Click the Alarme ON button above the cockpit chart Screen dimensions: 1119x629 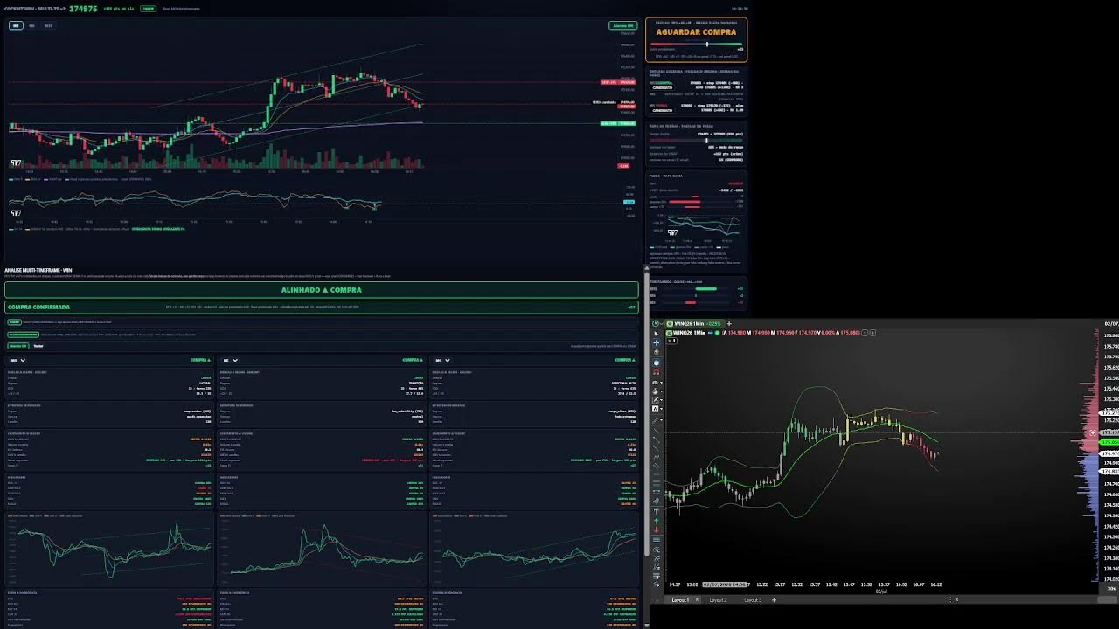pyautogui.click(x=622, y=25)
